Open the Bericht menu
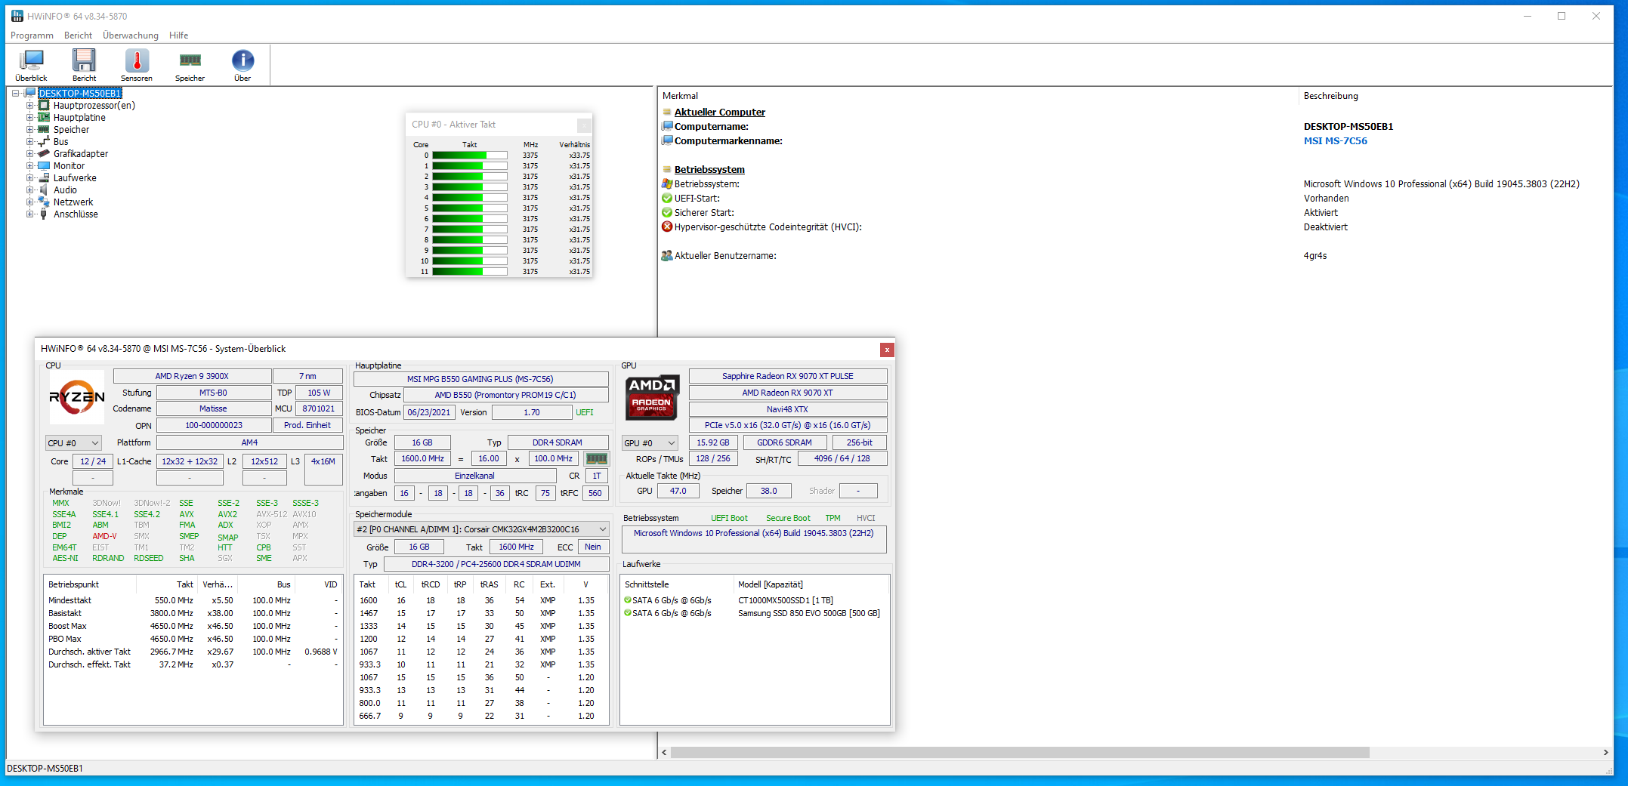 pyautogui.click(x=78, y=35)
